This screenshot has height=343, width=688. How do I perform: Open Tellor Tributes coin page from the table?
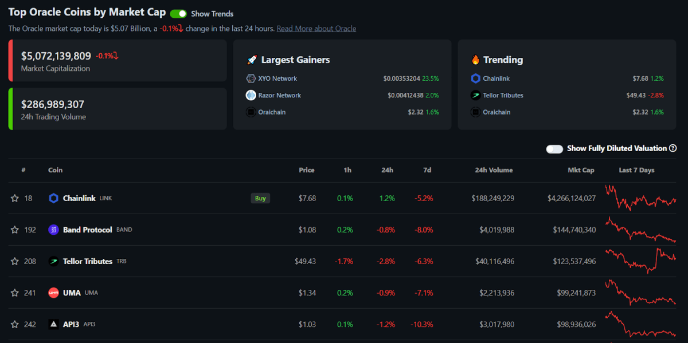click(x=88, y=261)
